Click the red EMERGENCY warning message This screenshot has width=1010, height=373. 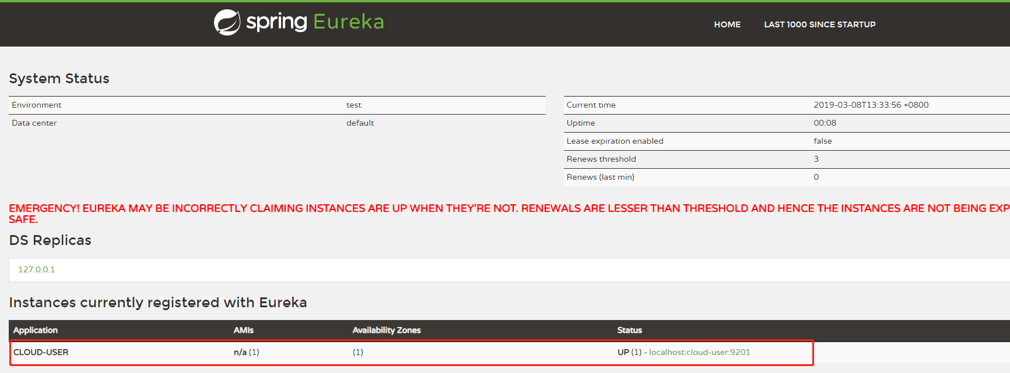pos(509,214)
